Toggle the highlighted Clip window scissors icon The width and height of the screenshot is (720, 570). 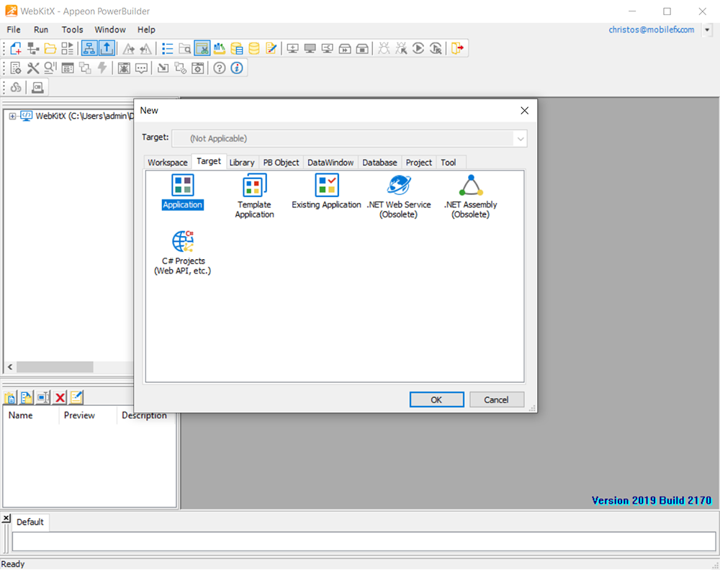tap(202, 48)
